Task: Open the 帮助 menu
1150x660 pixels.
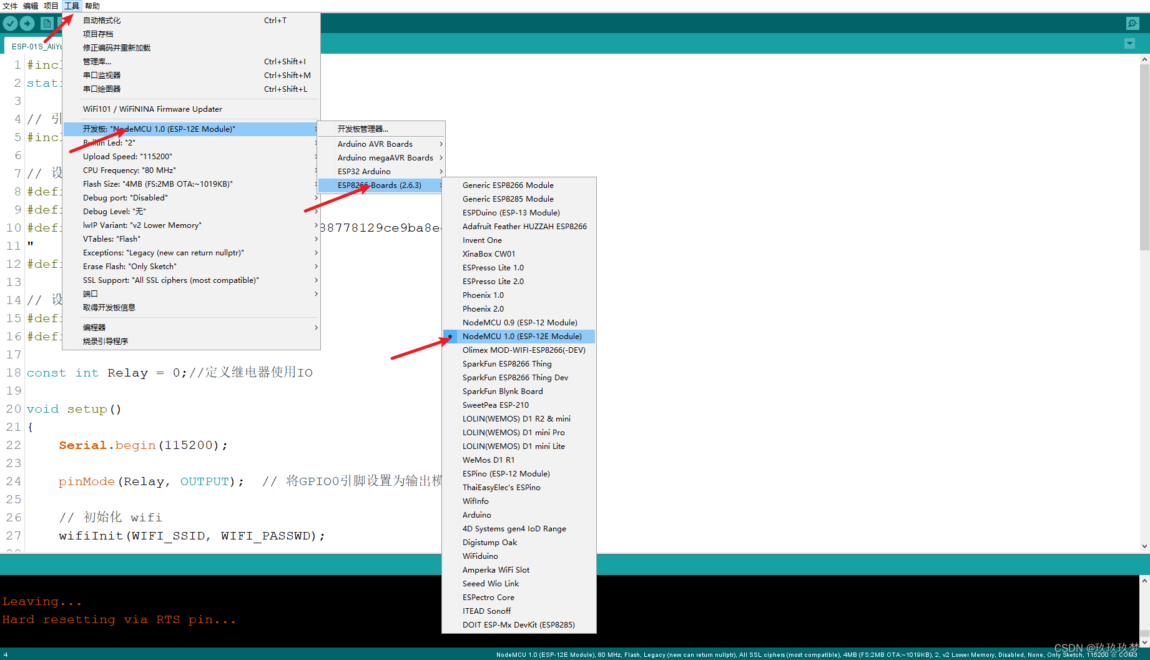Action: tap(92, 6)
